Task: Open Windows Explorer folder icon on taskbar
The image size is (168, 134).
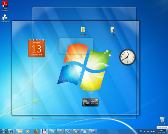Action: click(20, 131)
